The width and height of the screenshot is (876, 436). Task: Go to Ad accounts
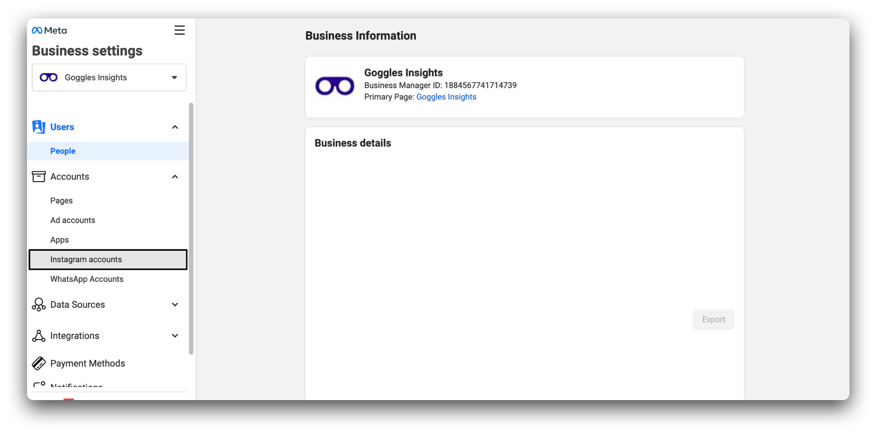(73, 220)
